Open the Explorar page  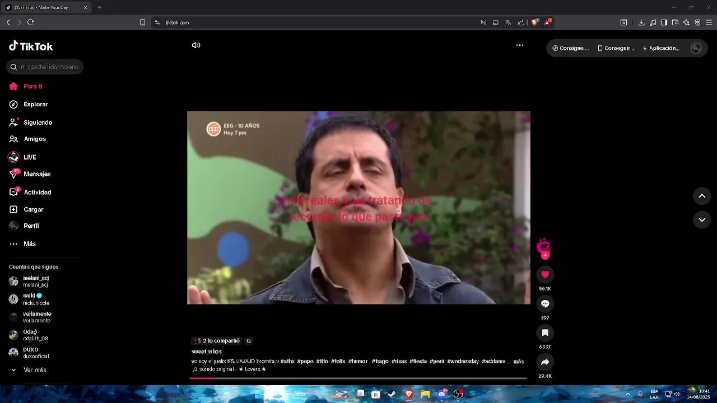point(29,104)
